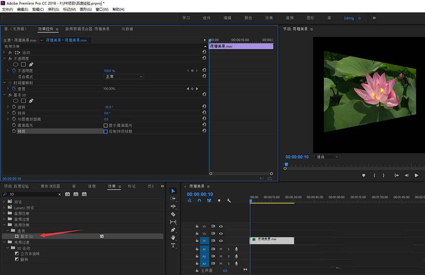The height and width of the screenshot is (275, 425).
Task: Select the Type tool (T)
Action: 173,245
